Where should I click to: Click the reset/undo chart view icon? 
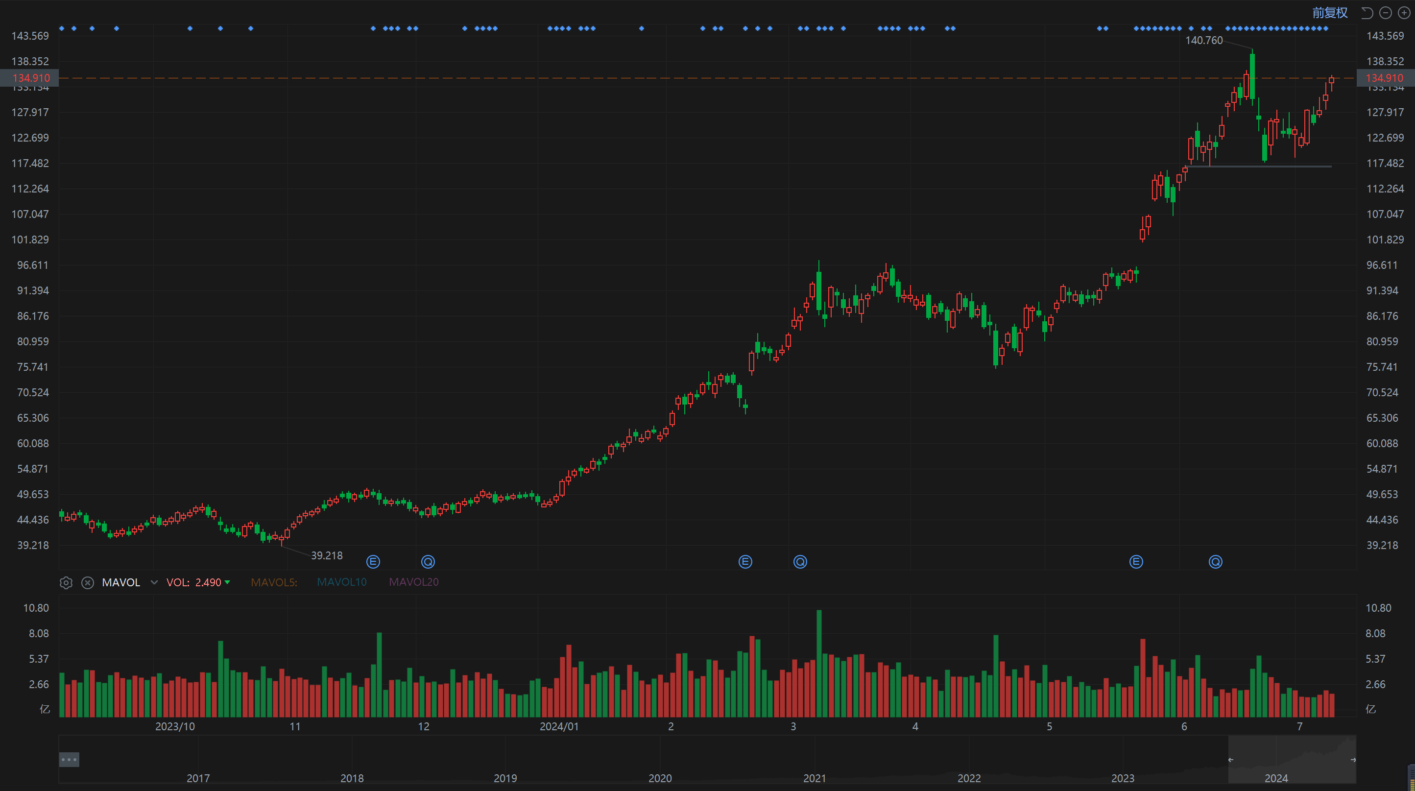(x=1367, y=13)
